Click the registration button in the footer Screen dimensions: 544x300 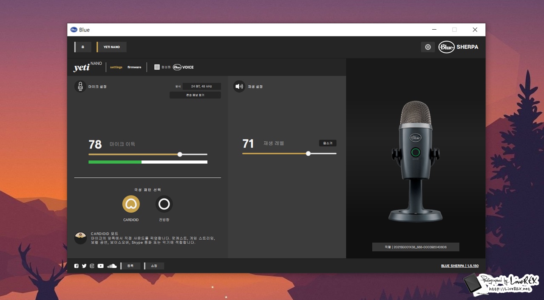click(130, 266)
